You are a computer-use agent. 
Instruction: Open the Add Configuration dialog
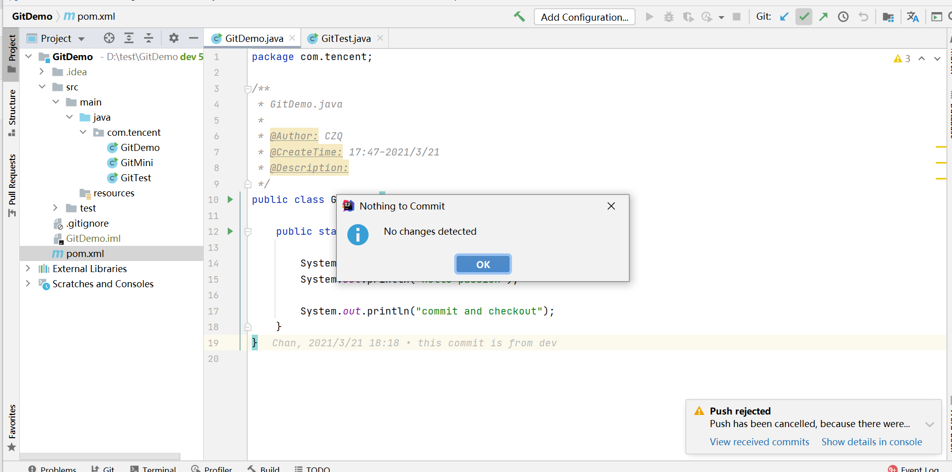[x=584, y=17]
